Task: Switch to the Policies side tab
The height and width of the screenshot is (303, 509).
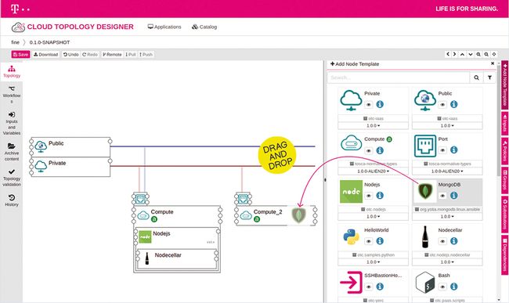Action: tap(505, 151)
